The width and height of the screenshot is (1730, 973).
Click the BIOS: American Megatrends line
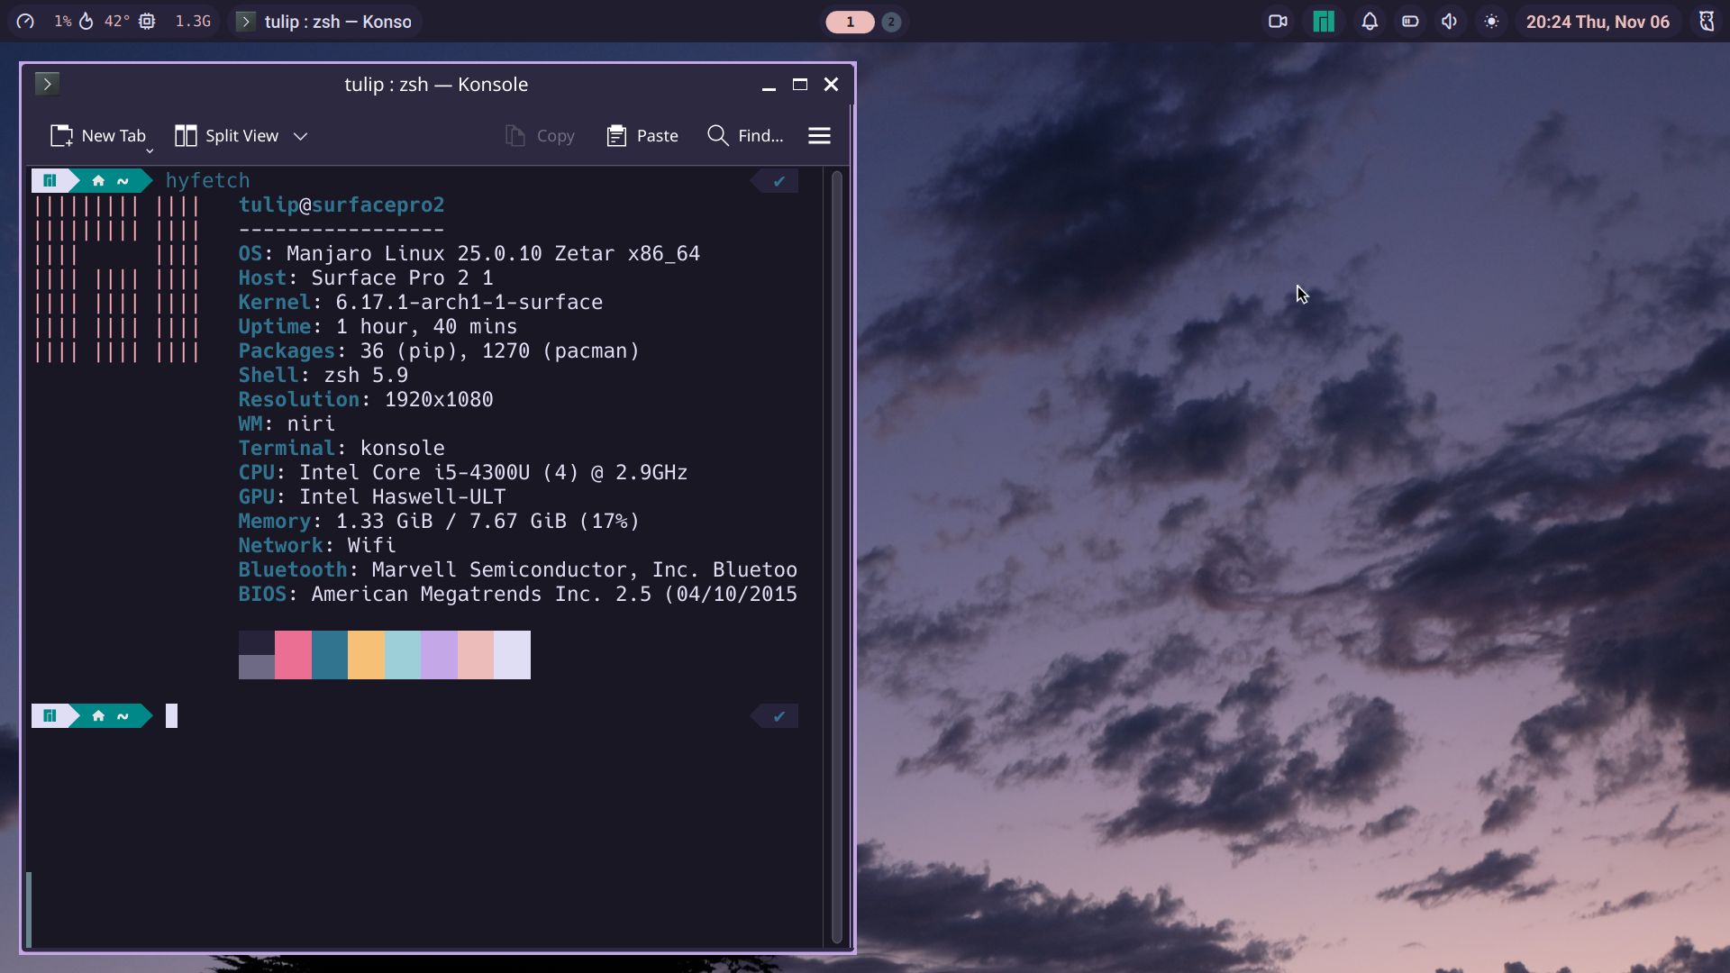click(x=518, y=595)
